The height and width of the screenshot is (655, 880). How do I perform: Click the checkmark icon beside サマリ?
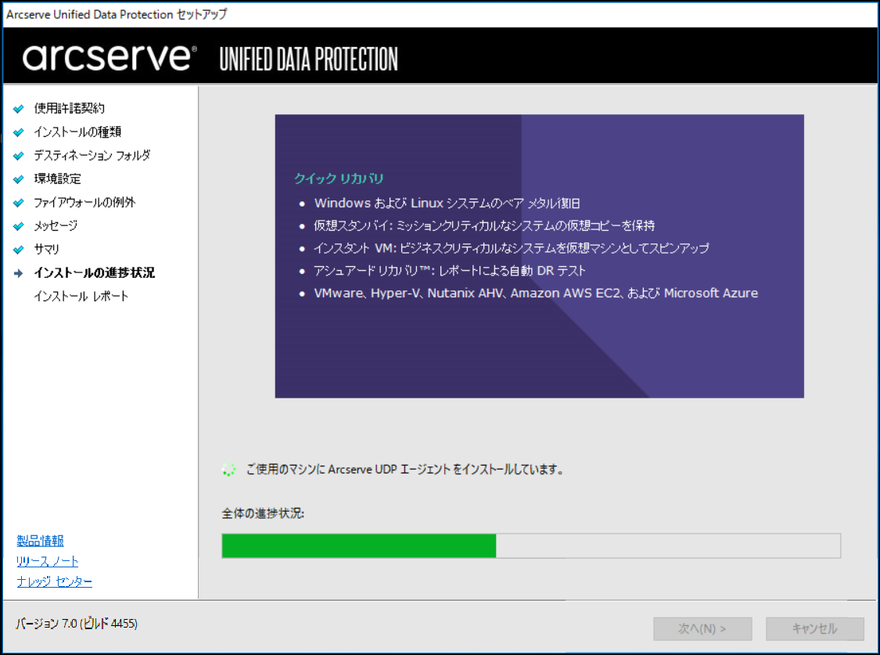19,250
